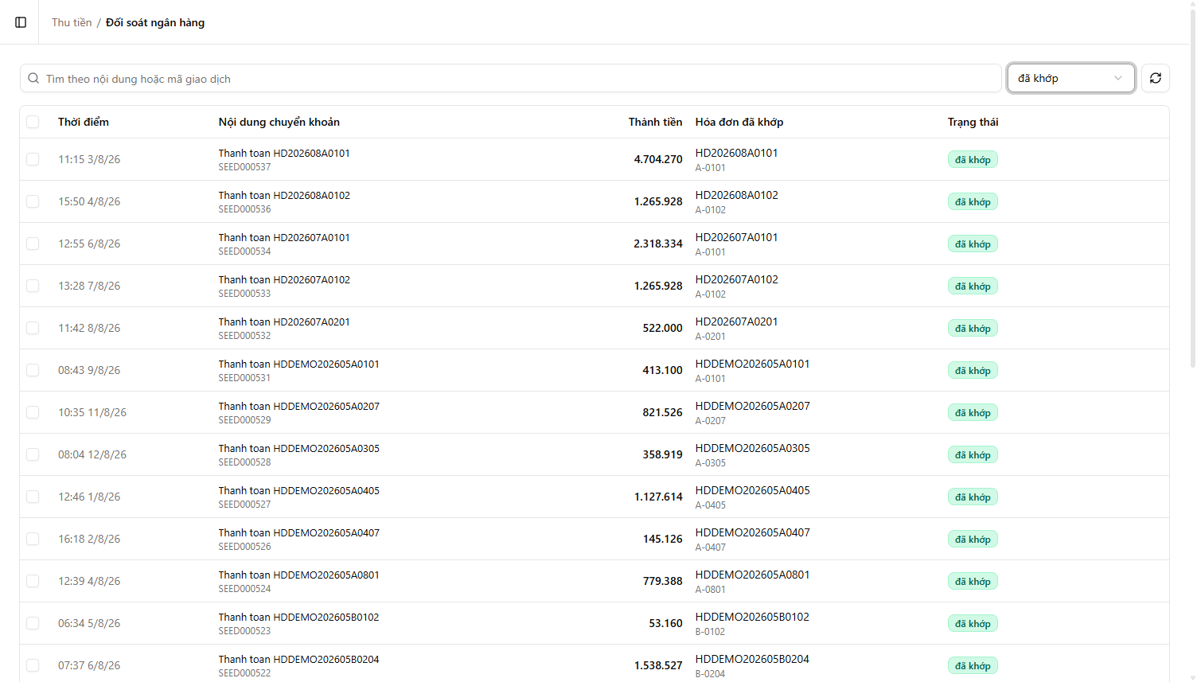Go to 'Thu tiền' breadcrumb
This screenshot has width=1197, height=682.
click(72, 22)
